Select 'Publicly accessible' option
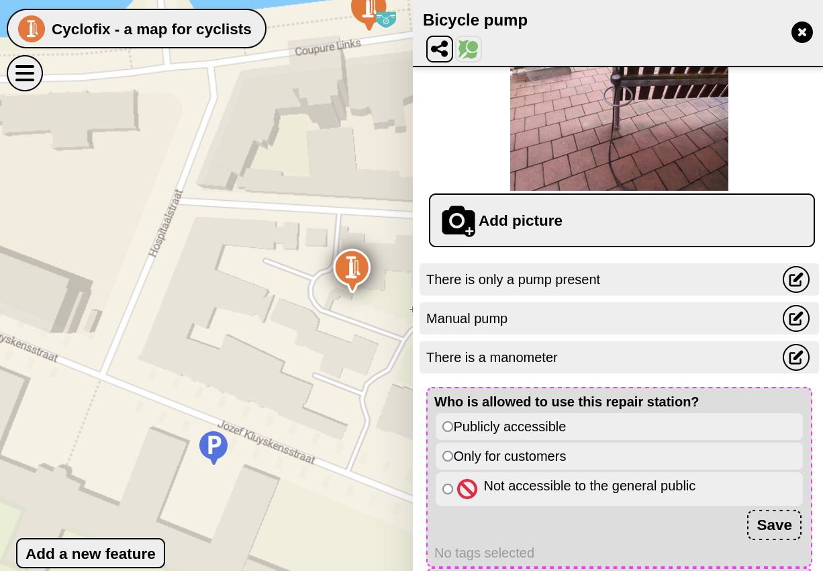 pos(448,427)
